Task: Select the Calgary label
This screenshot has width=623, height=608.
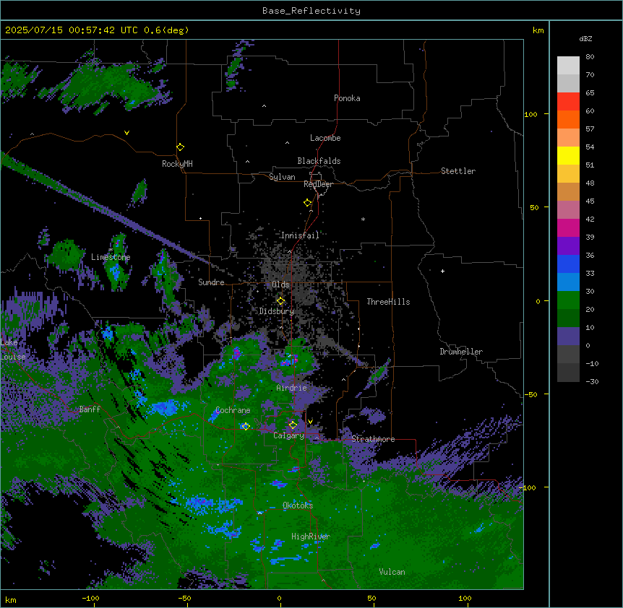Action: point(288,435)
